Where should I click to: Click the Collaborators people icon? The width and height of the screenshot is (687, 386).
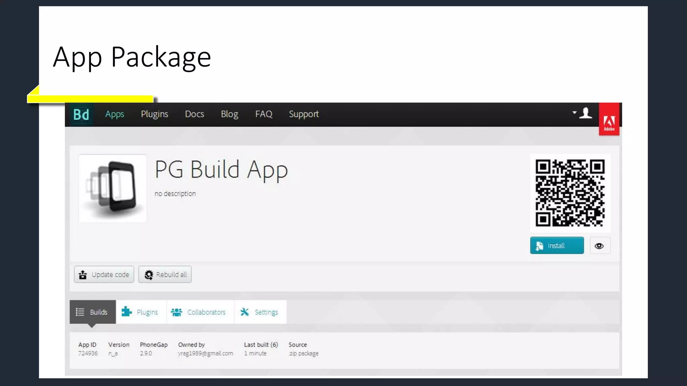click(x=176, y=312)
